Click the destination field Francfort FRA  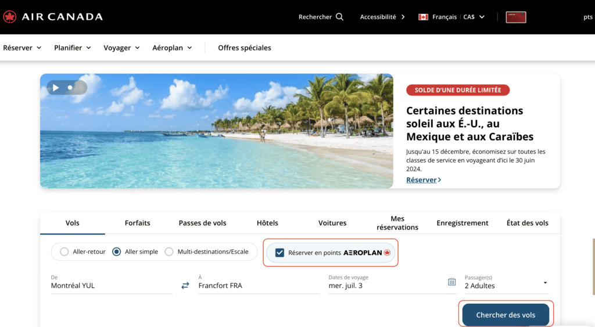259,285
